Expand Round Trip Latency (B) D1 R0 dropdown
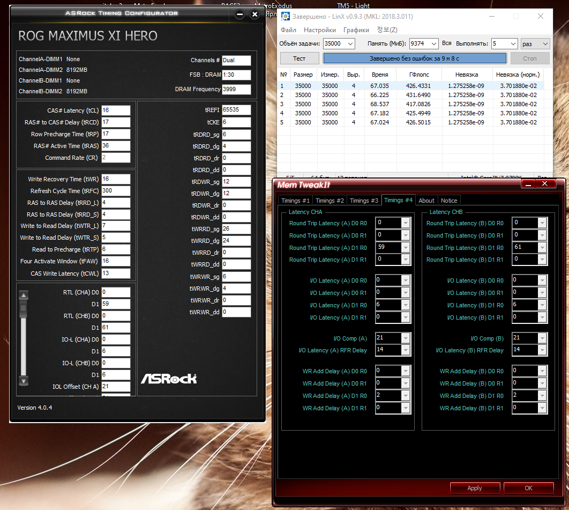Image resolution: width=569 pixels, height=510 pixels. click(x=542, y=247)
